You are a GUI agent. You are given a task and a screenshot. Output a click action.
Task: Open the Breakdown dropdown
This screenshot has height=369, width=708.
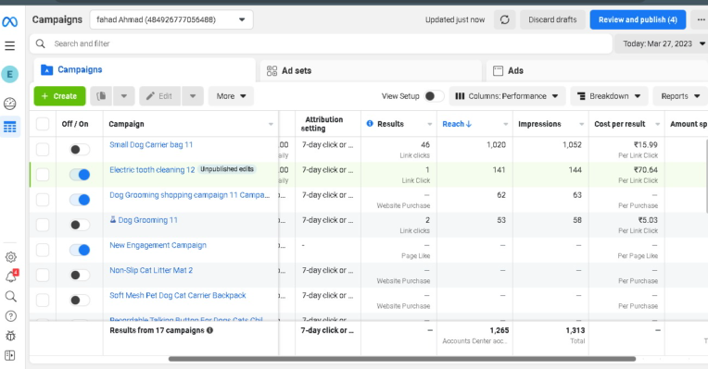[609, 96]
